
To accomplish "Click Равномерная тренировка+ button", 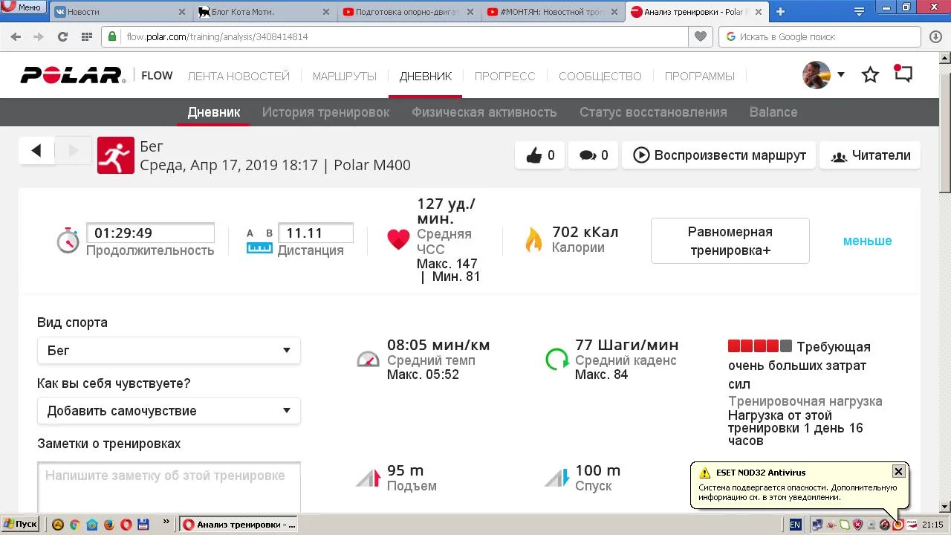I will [x=730, y=241].
